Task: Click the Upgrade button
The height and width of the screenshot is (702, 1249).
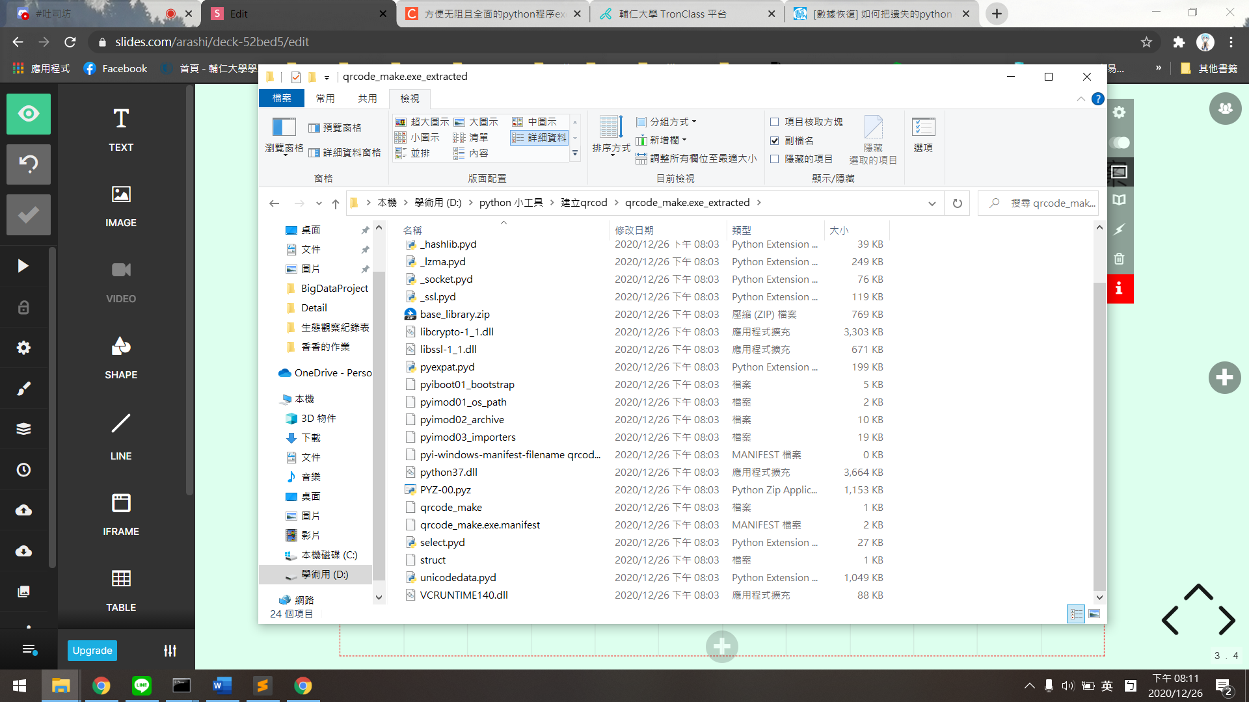Action: point(92,651)
